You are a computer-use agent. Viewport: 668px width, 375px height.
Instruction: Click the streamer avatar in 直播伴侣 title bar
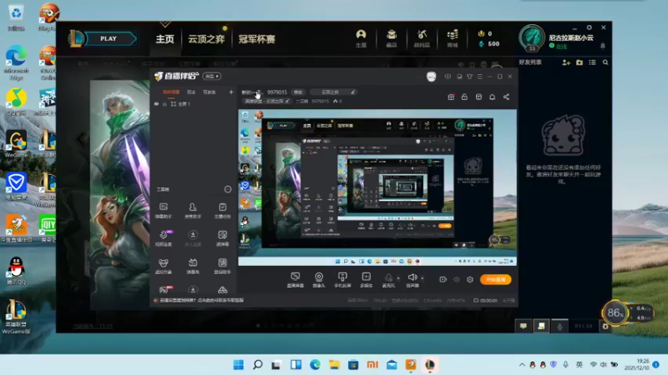[x=431, y=77]
